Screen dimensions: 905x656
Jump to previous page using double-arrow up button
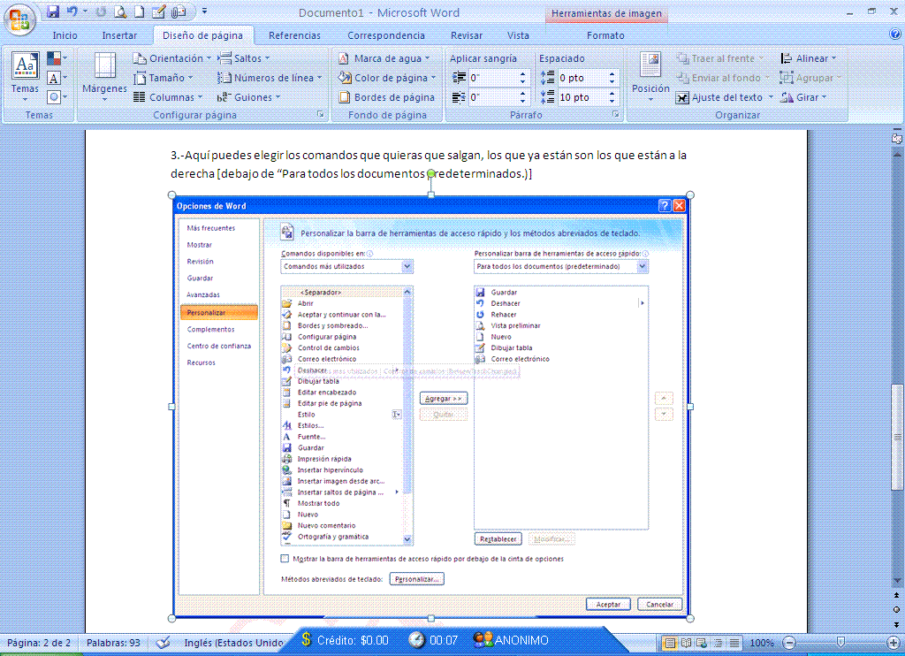click(x=896, y=595)
